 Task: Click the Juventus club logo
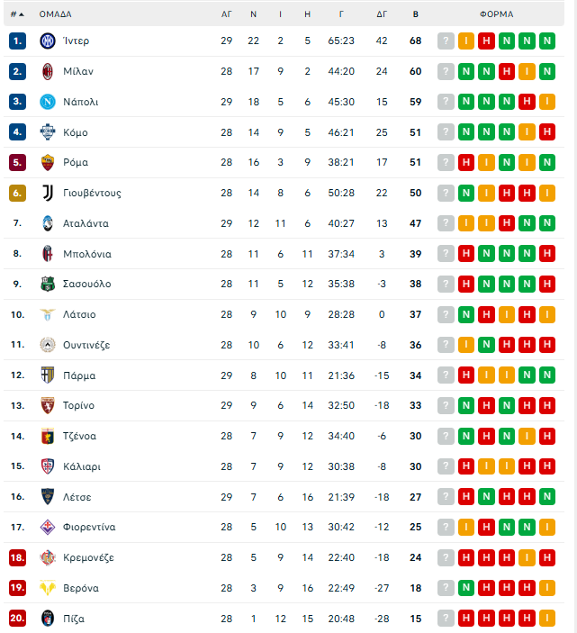pos(48,193)
